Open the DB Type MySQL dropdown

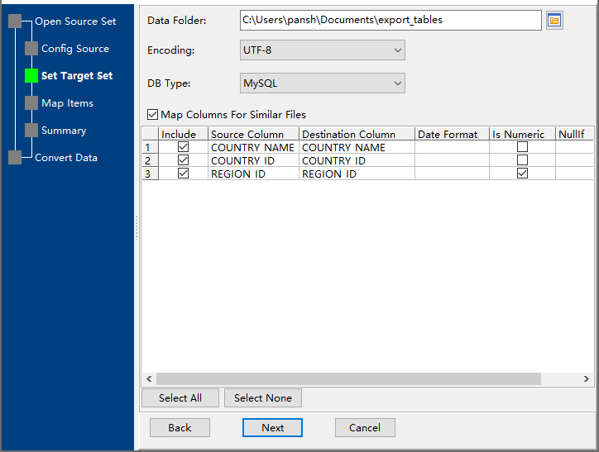[x=323, y=83]
